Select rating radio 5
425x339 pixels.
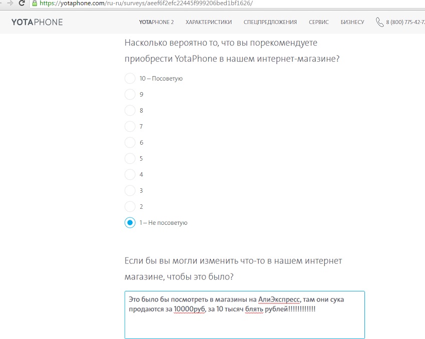coord(130,158)
